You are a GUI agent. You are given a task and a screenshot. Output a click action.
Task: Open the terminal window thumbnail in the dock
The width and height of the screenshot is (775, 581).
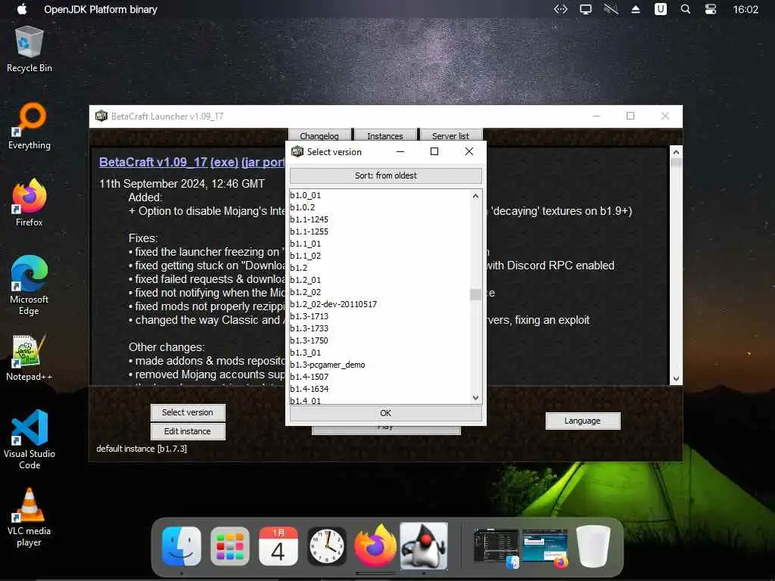(x=496, y=548)
